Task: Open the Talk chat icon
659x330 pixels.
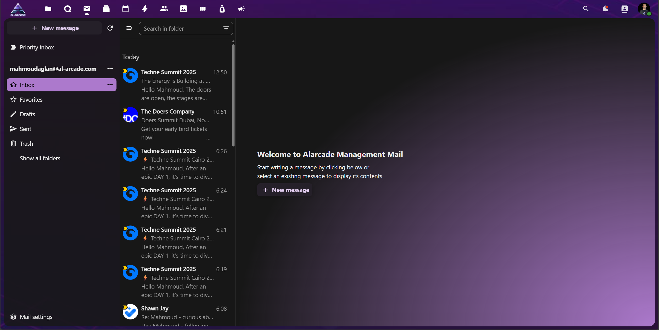Action: tap(68, 9)
